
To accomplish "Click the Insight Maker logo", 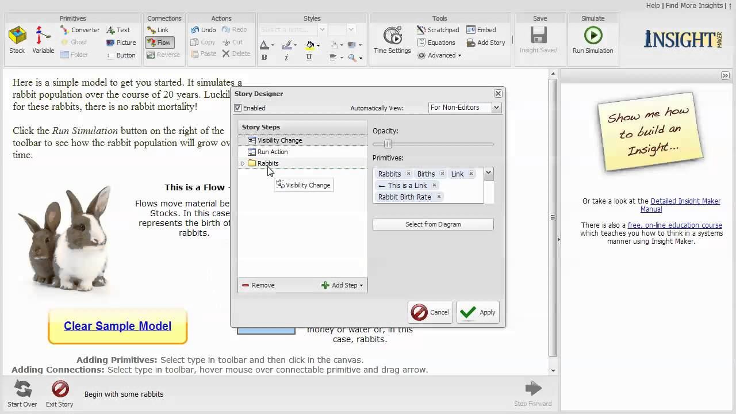I will (x=683, y=39).
